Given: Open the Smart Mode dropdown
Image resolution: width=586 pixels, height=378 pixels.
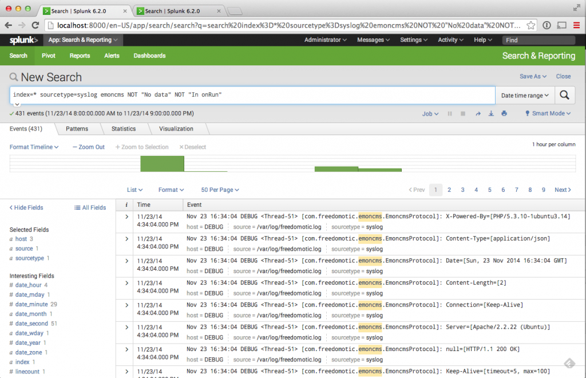Looking at the screenshot, I should [x=548, y=114].
